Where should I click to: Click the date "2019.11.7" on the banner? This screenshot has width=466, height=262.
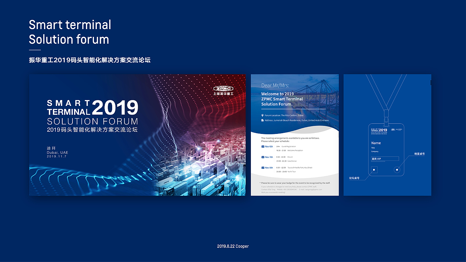click(57, 156)
